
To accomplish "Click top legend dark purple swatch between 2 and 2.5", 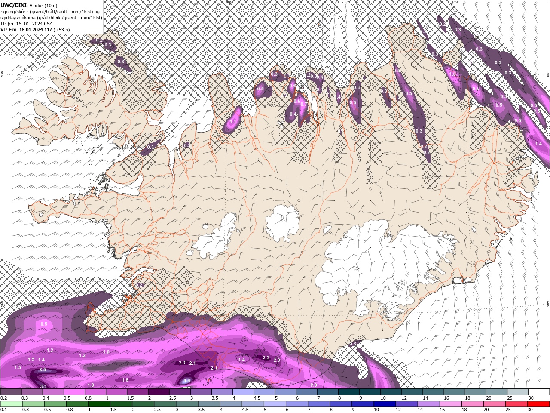I will (159, 392).
